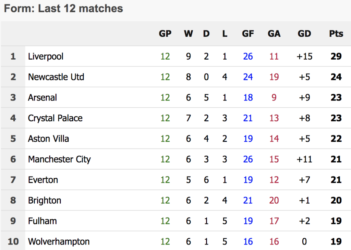Click on Crystal Palace
351x250 pixels.
pyautogui.click(x=55, y=118)
